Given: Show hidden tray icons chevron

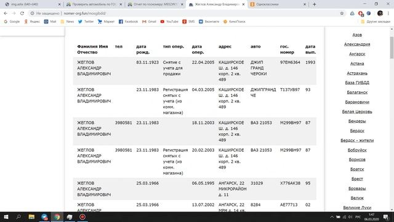Looking at the screenshot, I should click(332, 217).
